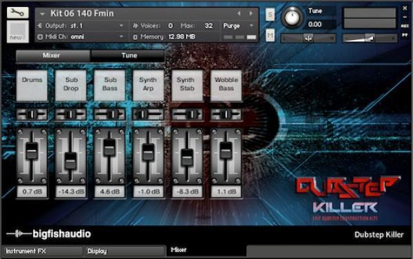
Task: Open the Output st.1 dropdown
Action: 81,25
